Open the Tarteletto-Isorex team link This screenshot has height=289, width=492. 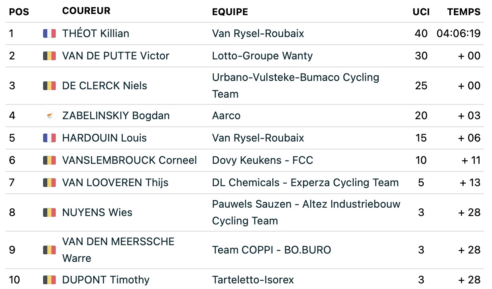[x=253, y=280]
